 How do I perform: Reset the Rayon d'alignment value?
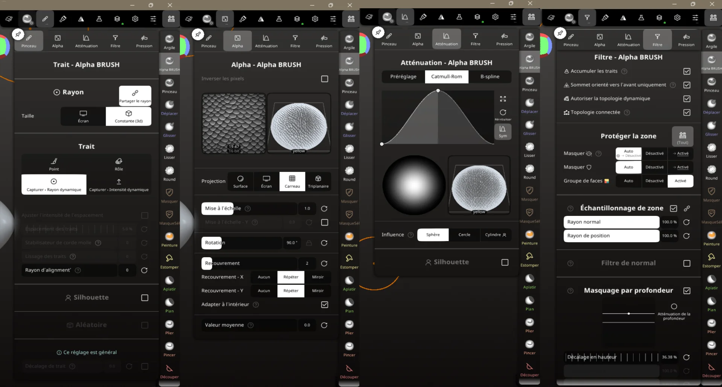click(x=144, y=270)
